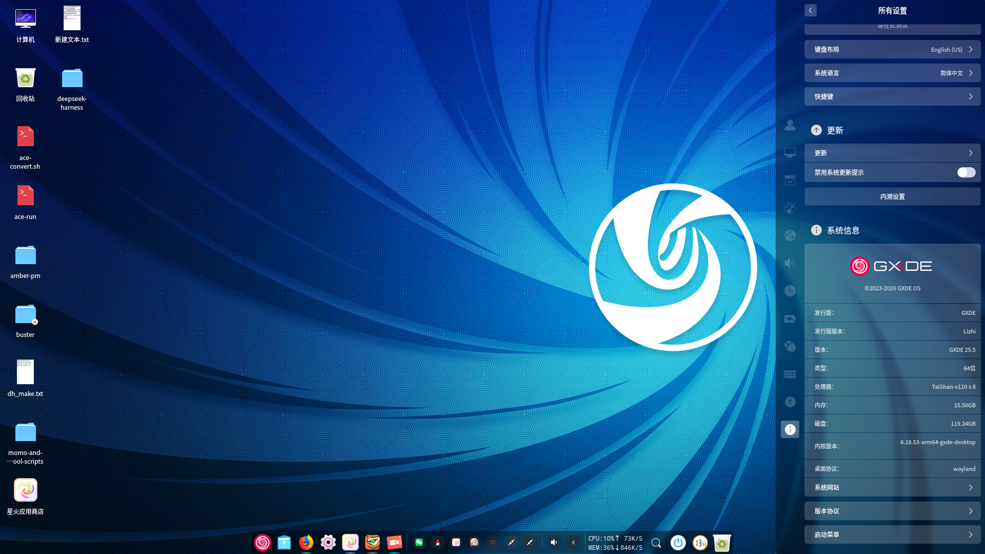Open WeChat tray icon in dock
The height and width of the screenshot is (554, 985).
point(419,542)
